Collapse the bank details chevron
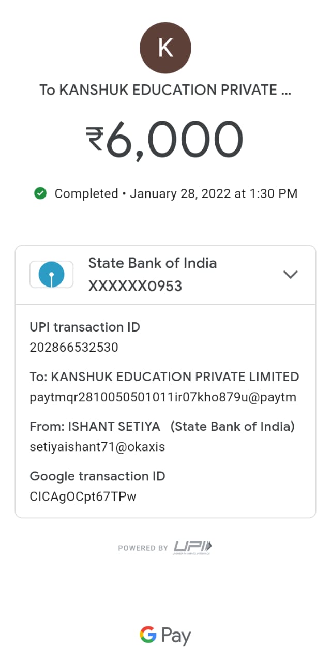Image resolution: width=331 pixels, height=662 pixels. tap(291, 275)
